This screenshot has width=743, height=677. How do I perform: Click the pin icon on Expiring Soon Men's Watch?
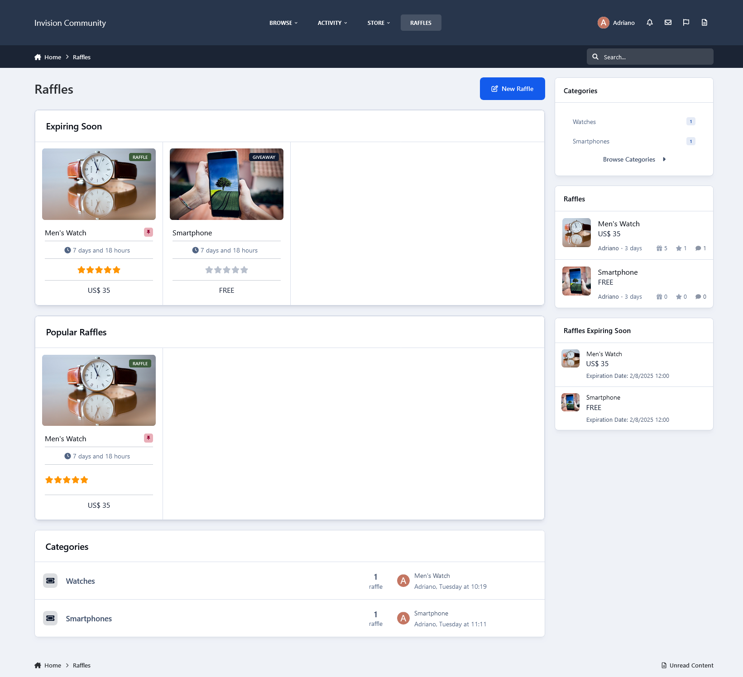coord(149,232)
